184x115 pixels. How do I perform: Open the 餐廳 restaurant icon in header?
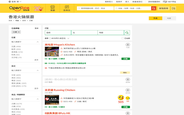53,8
